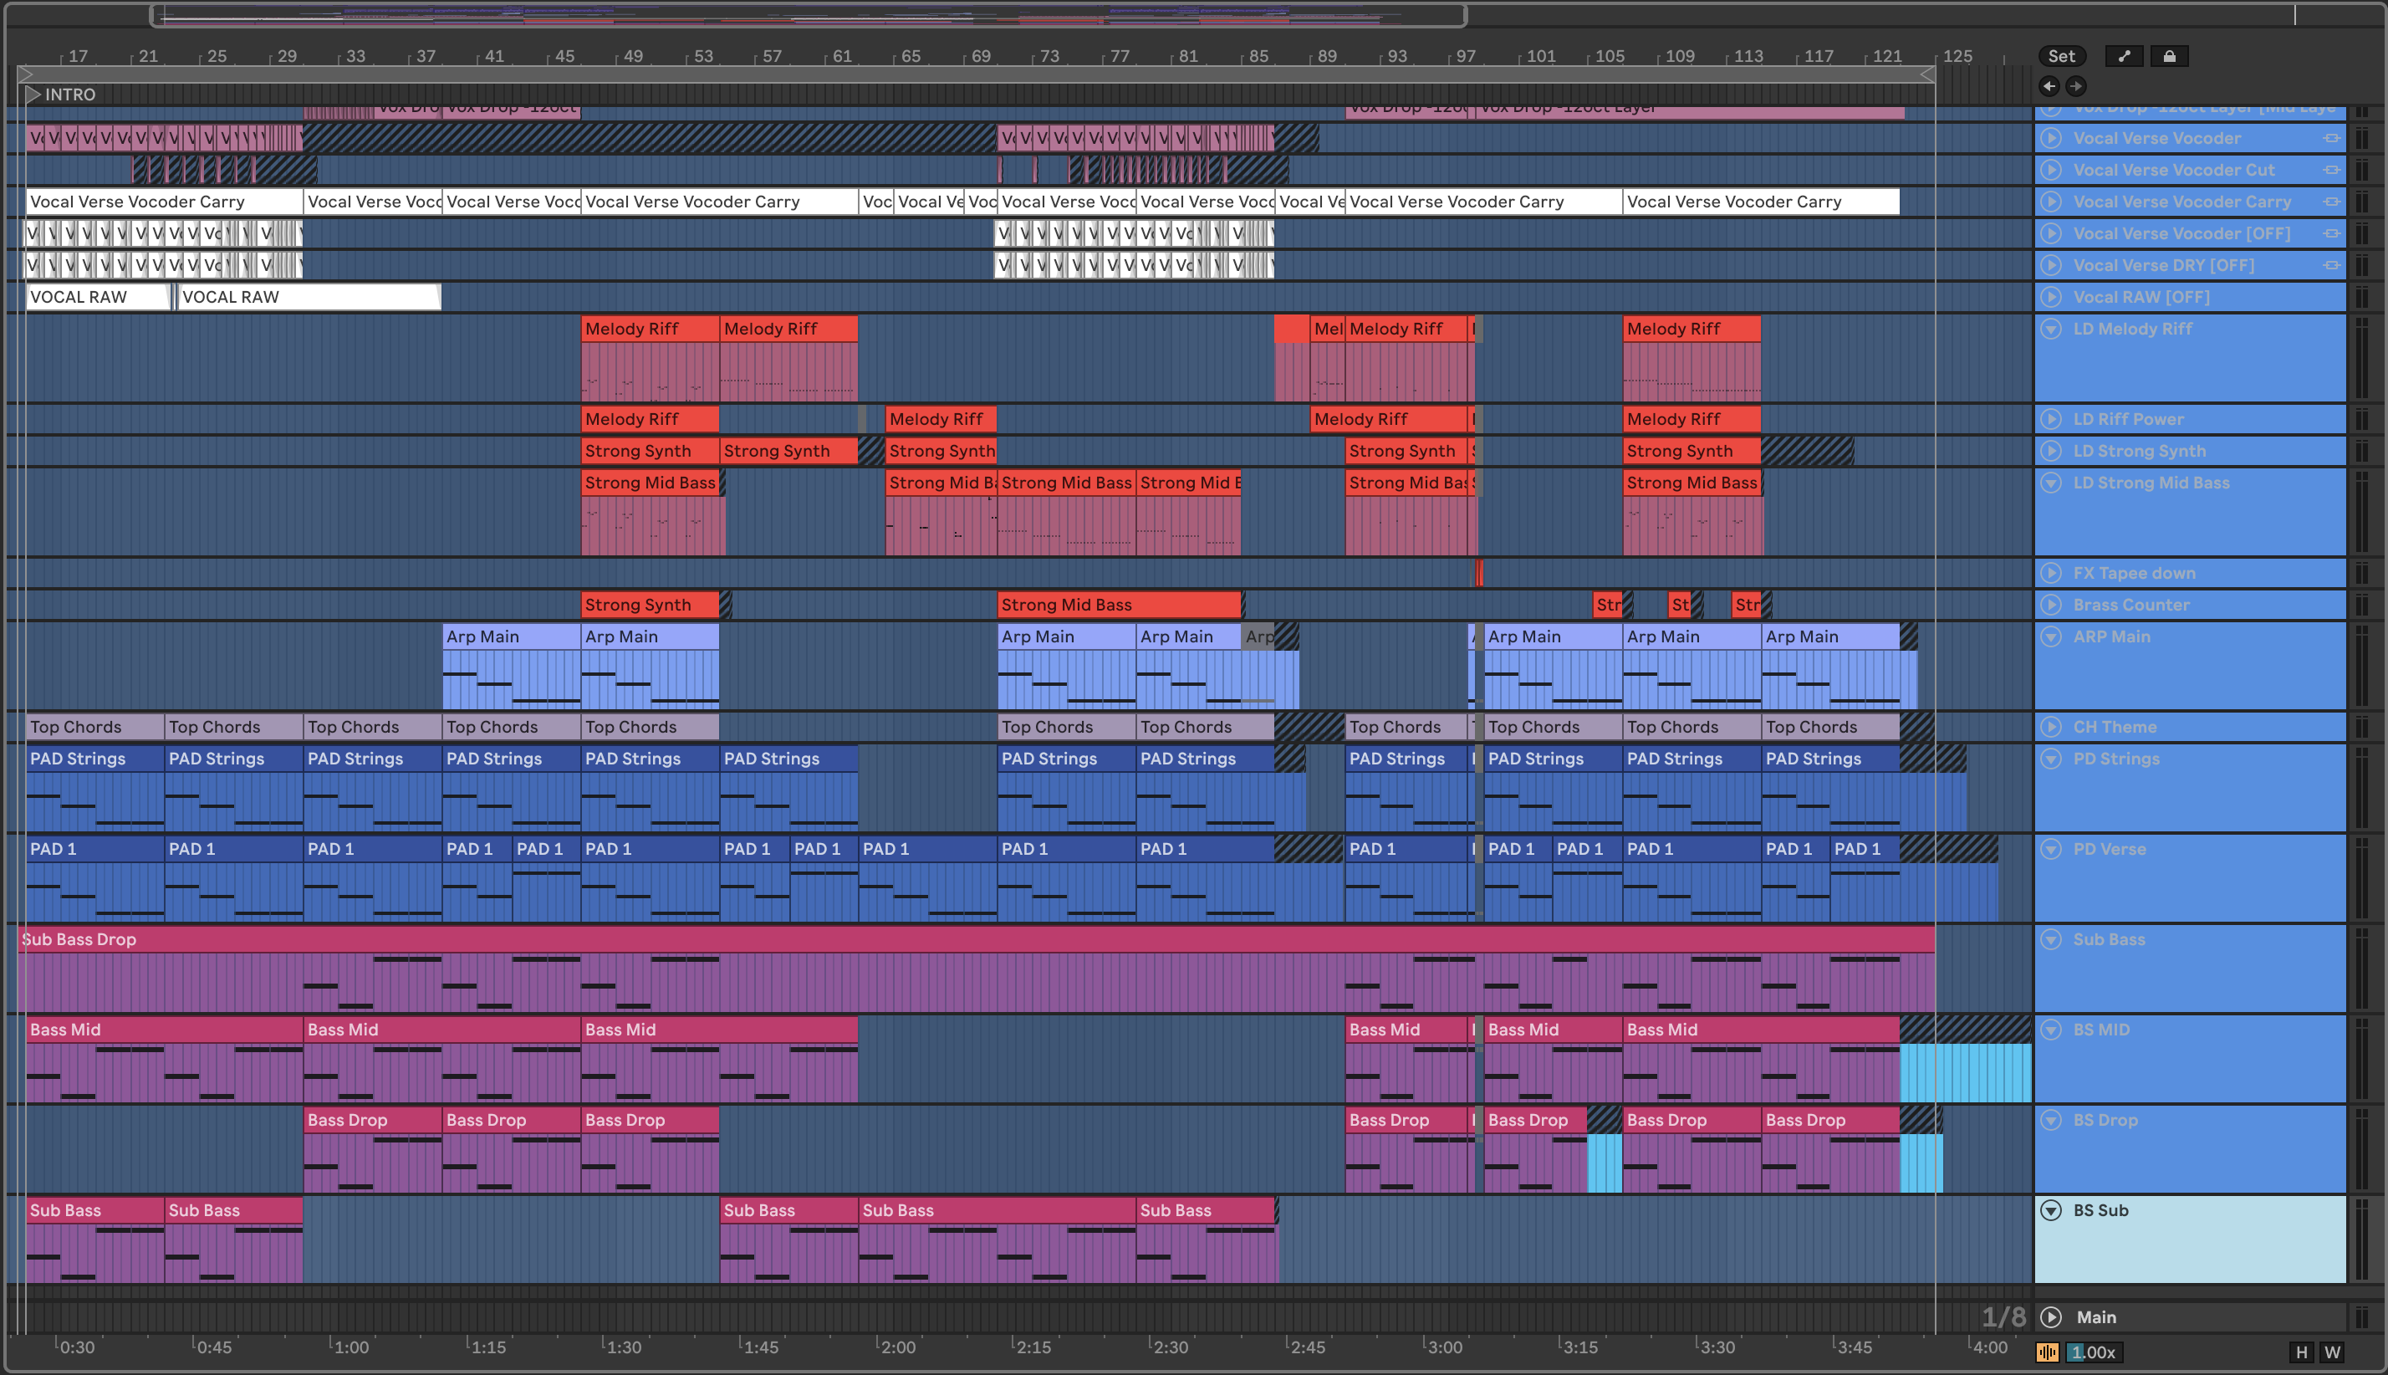Click freeze icon on Vocal Verse DRY track
This screenshot has width=2388, height=1375.
[2331, 265]
